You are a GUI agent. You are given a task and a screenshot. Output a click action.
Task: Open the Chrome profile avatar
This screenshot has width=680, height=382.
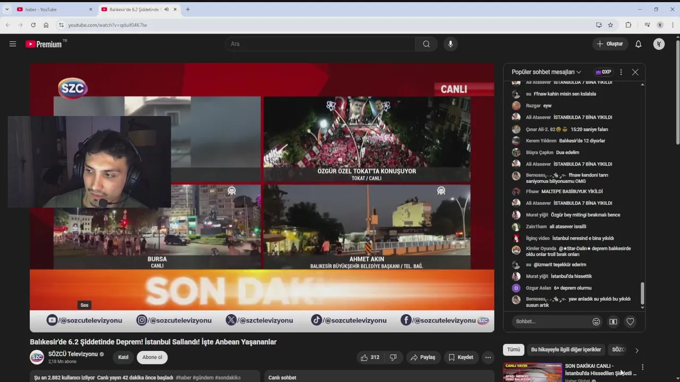pos(660,25)
